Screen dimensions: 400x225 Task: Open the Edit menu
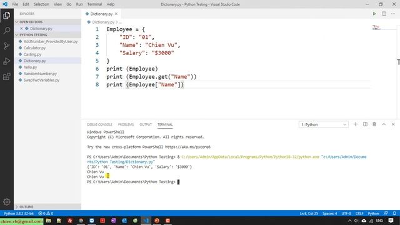tap(26, 4)
